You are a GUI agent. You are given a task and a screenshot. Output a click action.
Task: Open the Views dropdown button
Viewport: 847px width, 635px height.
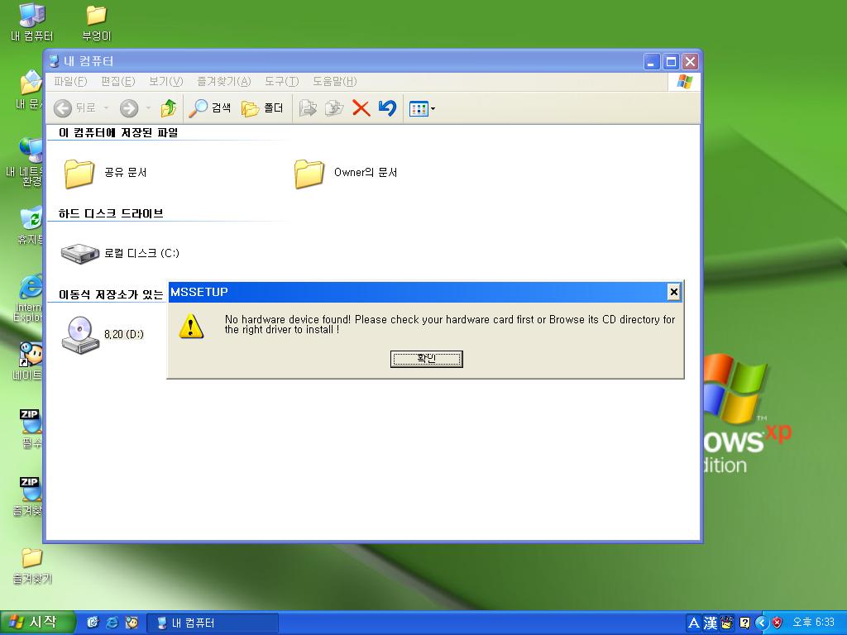pyautogui.click(x=422, y=108)
